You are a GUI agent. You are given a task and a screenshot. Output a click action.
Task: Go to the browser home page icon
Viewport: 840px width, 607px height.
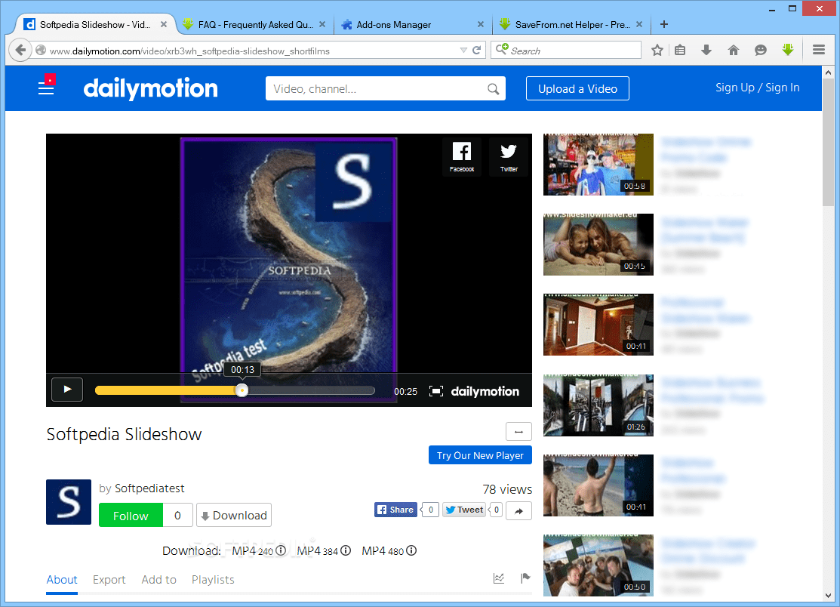734,51
